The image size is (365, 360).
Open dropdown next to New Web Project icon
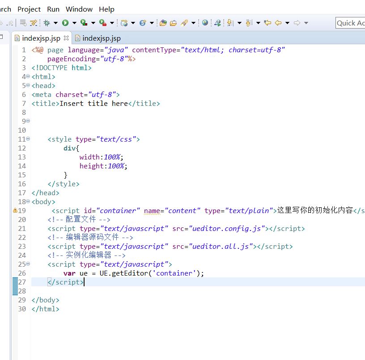[x=133, y=23]
